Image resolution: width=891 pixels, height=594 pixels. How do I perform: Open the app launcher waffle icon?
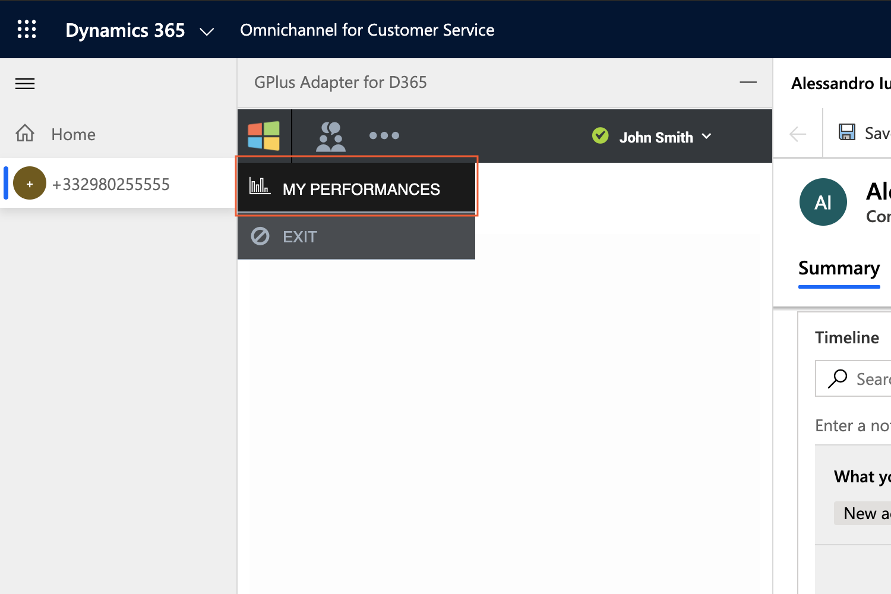(27, 29)
